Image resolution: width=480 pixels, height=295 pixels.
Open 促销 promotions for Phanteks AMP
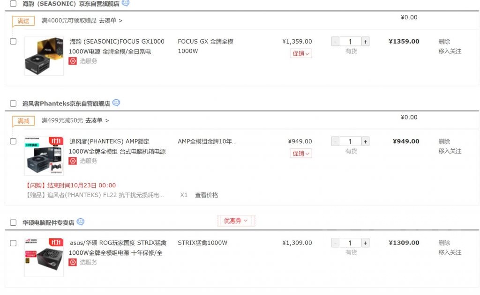tap(300, 153)
